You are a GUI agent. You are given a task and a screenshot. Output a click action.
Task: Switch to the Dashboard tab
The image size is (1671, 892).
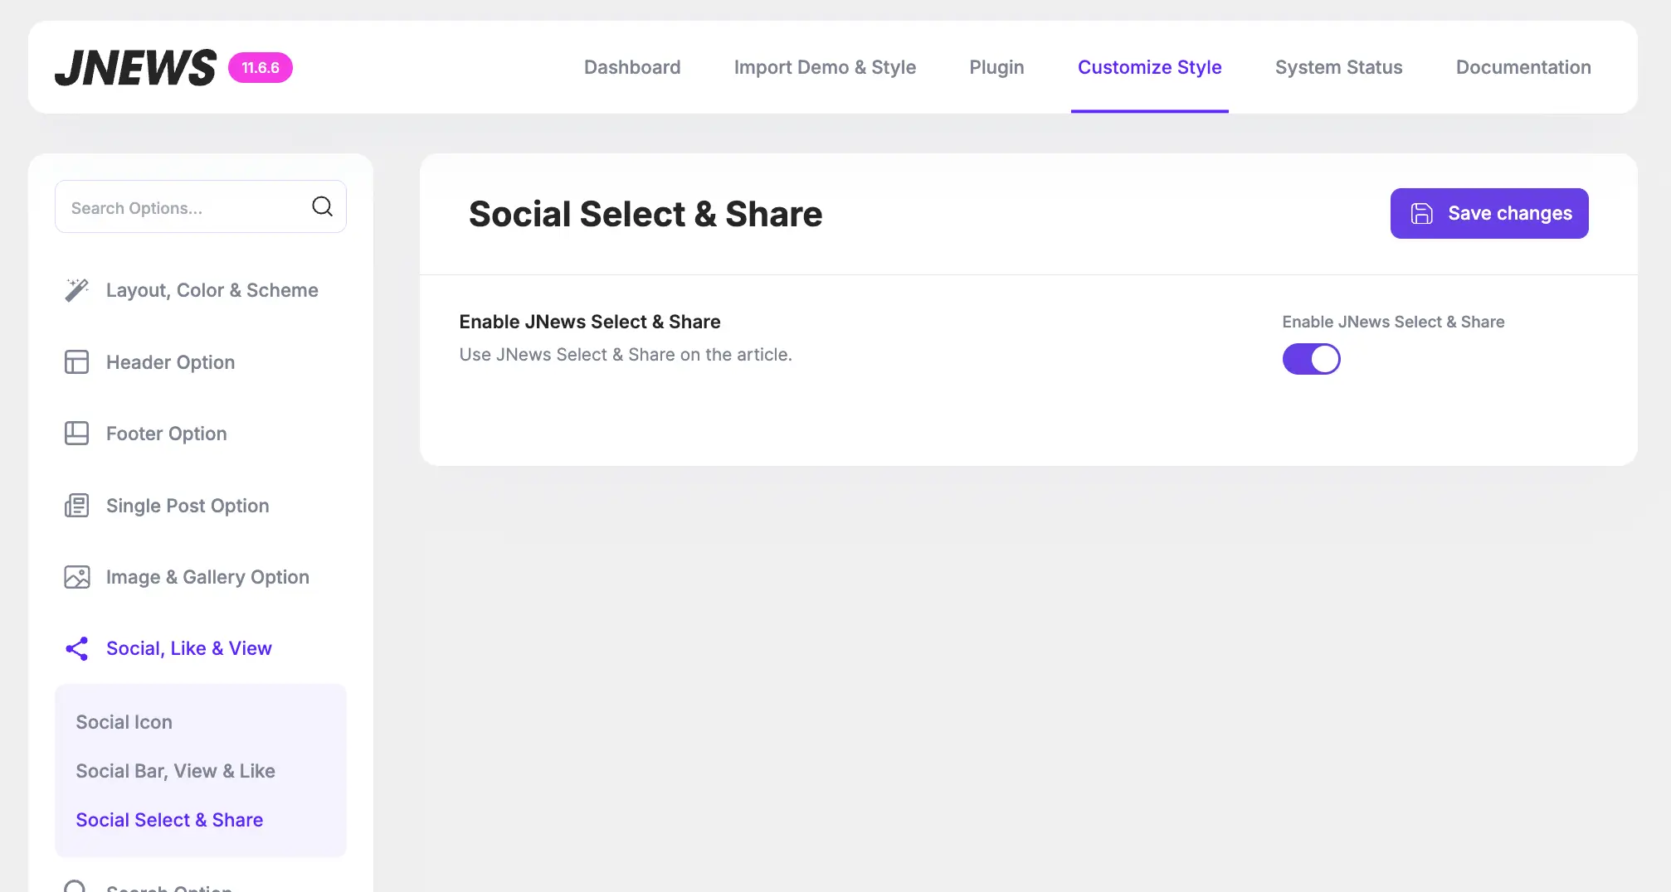[631, 67]
